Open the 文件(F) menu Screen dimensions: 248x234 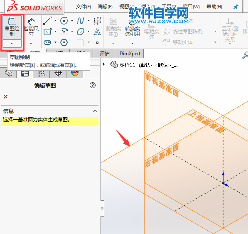pyautogui.click(x=83, y=7)
